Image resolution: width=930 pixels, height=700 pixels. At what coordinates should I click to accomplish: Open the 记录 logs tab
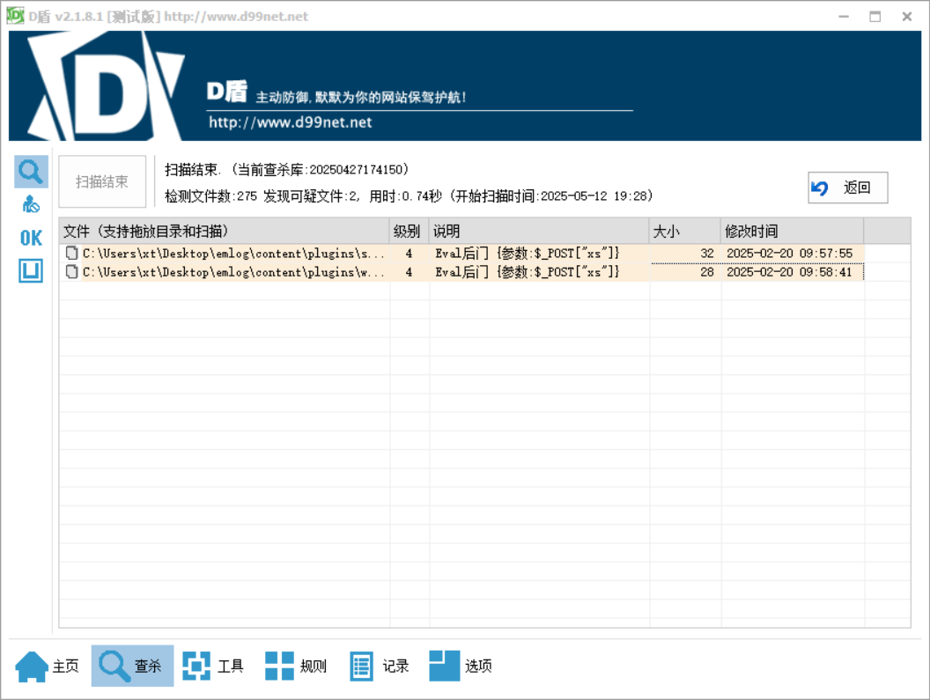coord(379,666)
